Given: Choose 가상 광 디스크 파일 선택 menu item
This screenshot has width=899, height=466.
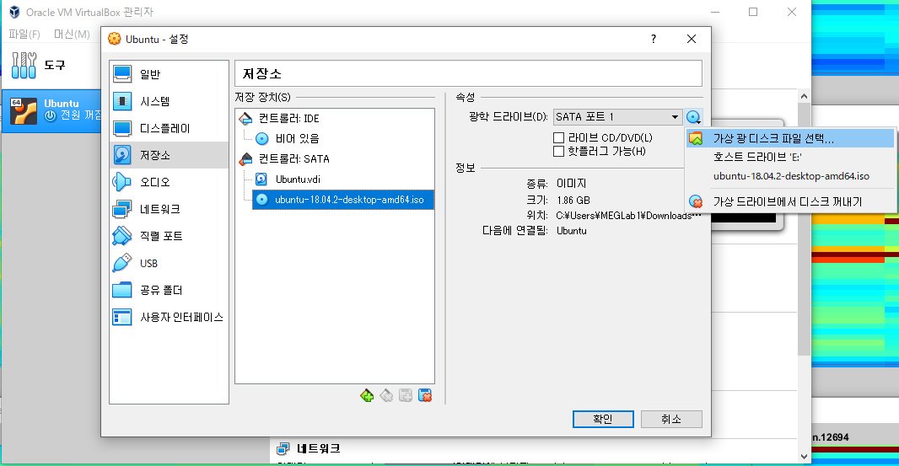Looking at the screenshot, I should (790, 138).
